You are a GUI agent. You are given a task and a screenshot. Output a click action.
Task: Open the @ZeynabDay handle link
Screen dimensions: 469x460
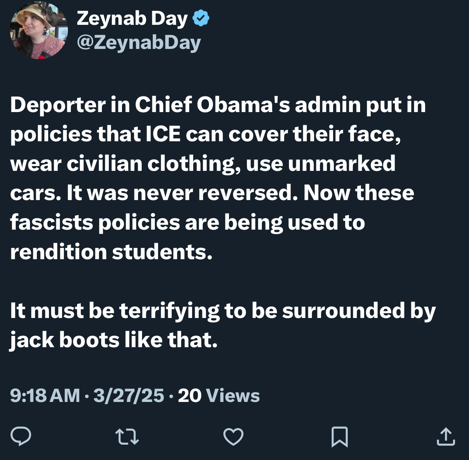[x=139, y=42]
